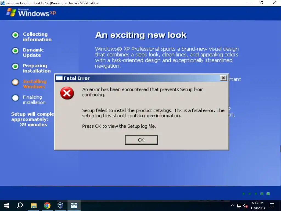This screenshot has height=211, width=281.
Task: Click the muted volume tray icon
Action: (246, 206)
